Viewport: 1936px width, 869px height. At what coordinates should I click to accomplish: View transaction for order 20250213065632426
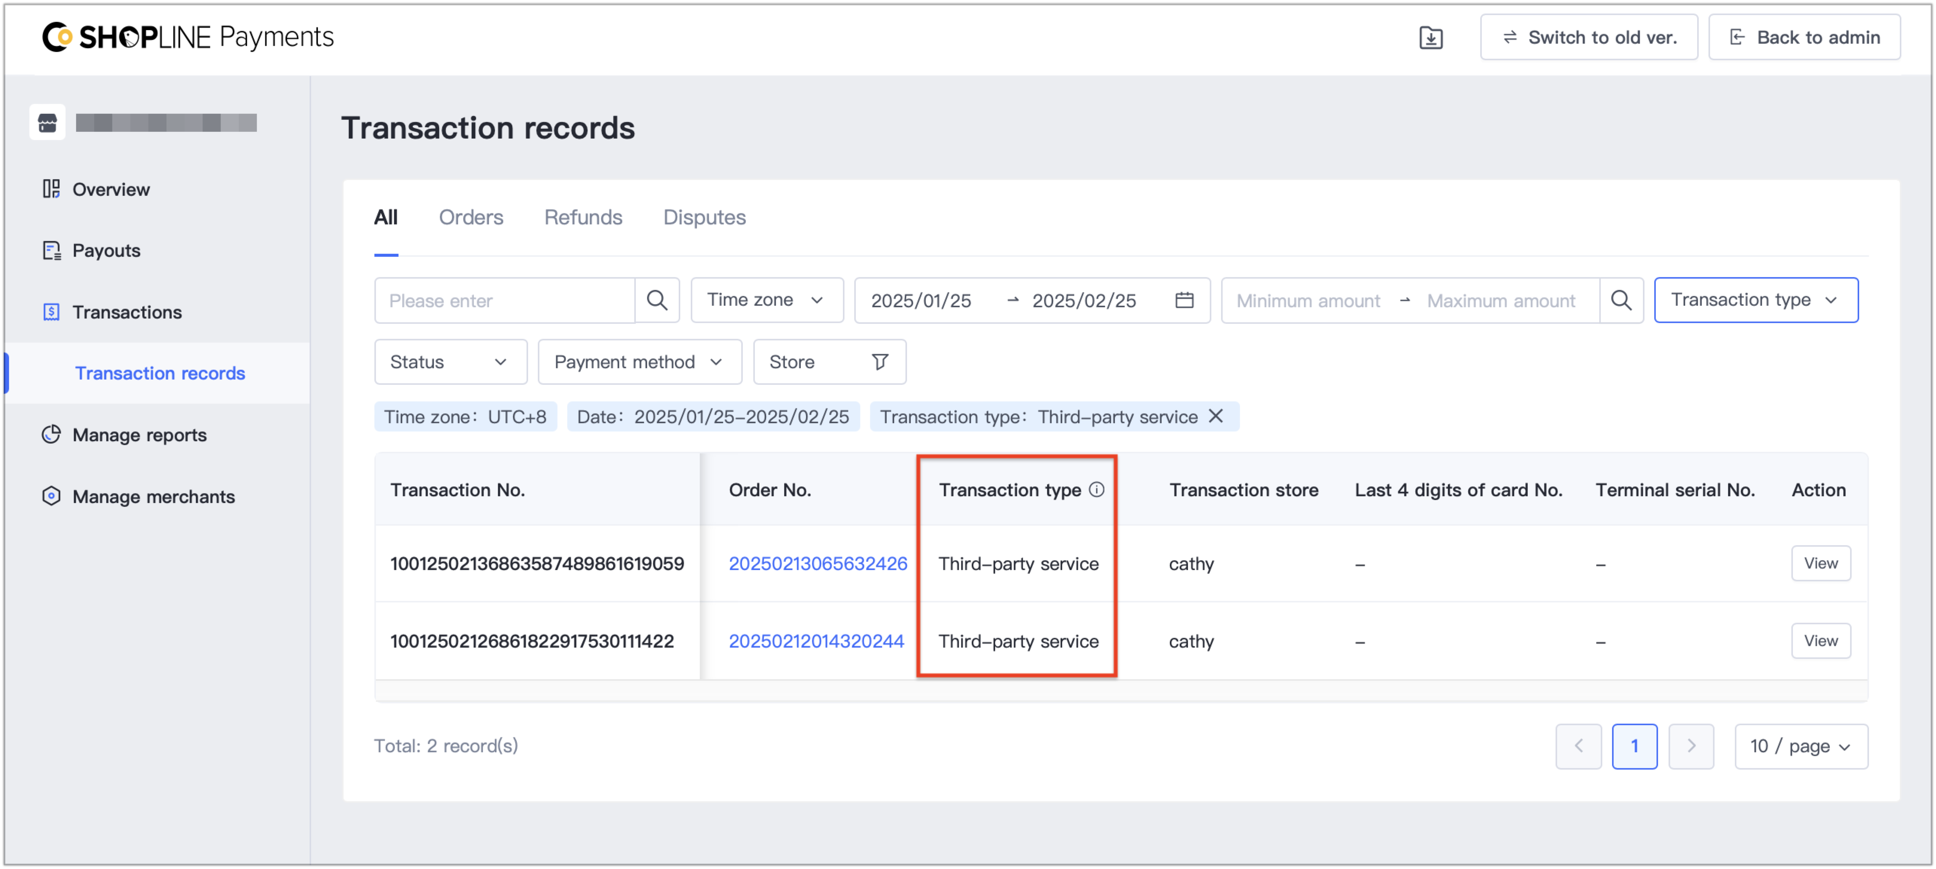click(1821, 564)
